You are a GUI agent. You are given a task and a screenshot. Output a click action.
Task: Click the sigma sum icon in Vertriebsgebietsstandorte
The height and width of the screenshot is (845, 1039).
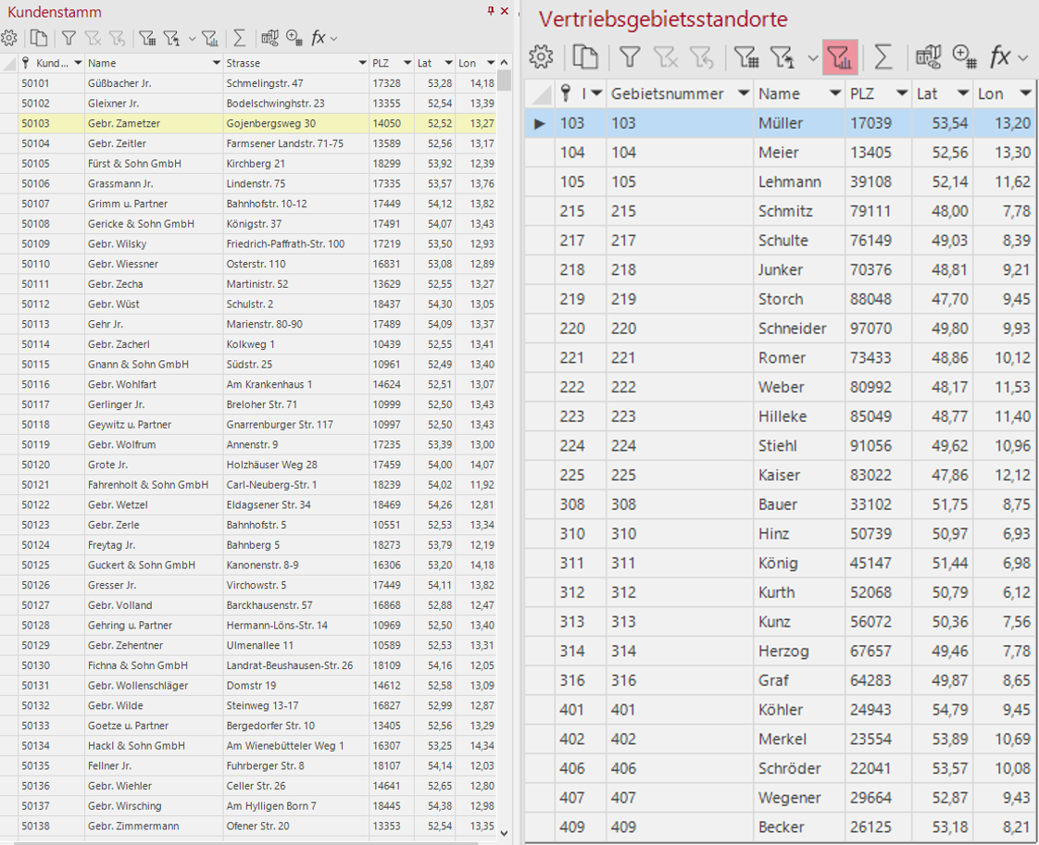click(x=883, y=57)
